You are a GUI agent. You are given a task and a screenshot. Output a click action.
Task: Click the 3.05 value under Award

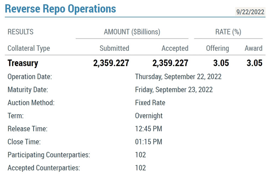254,63
